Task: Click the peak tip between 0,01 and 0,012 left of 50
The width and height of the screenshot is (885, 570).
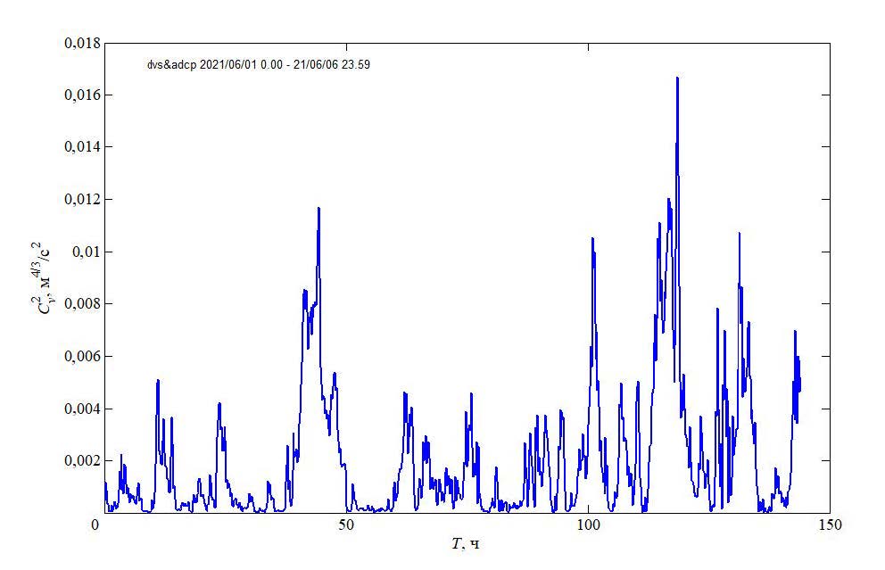Action: pyautogui.click(x=318, y=209)
